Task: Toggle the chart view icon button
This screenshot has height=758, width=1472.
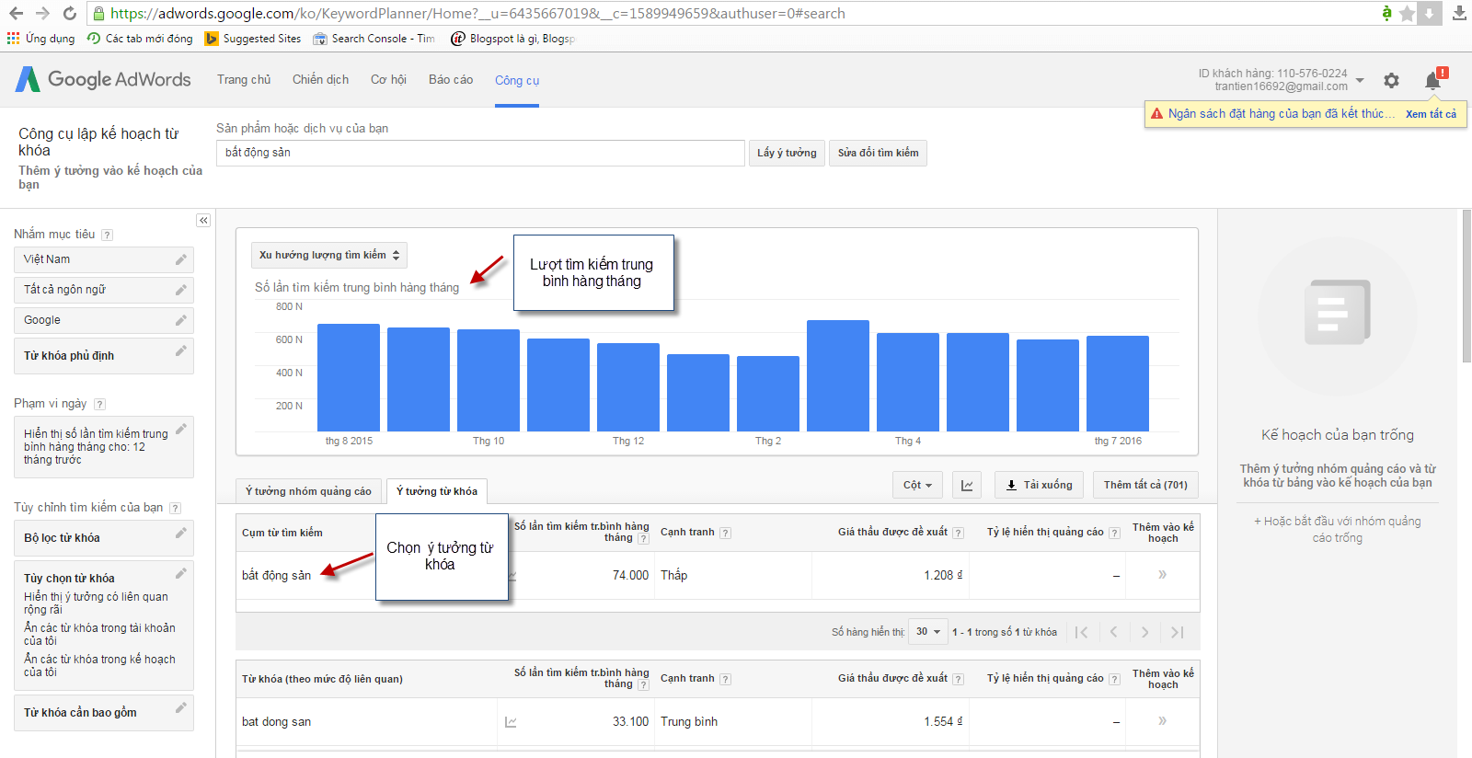Action: (x=967, y=485)
